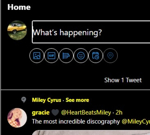Create a poll with the poll icon
The image size is (150, 135).
click(66, 55)
